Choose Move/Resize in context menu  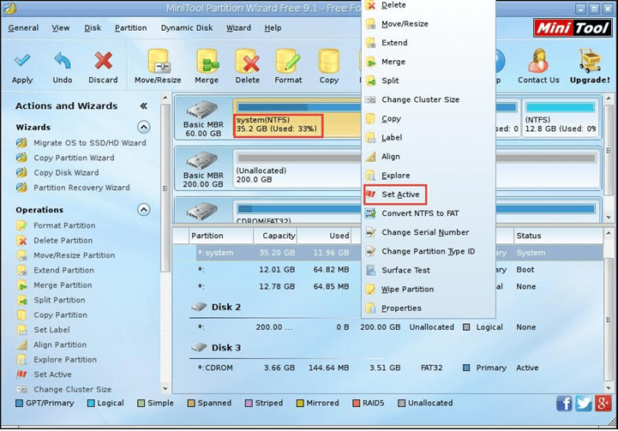pyautogui.click(x=429, y=24)
